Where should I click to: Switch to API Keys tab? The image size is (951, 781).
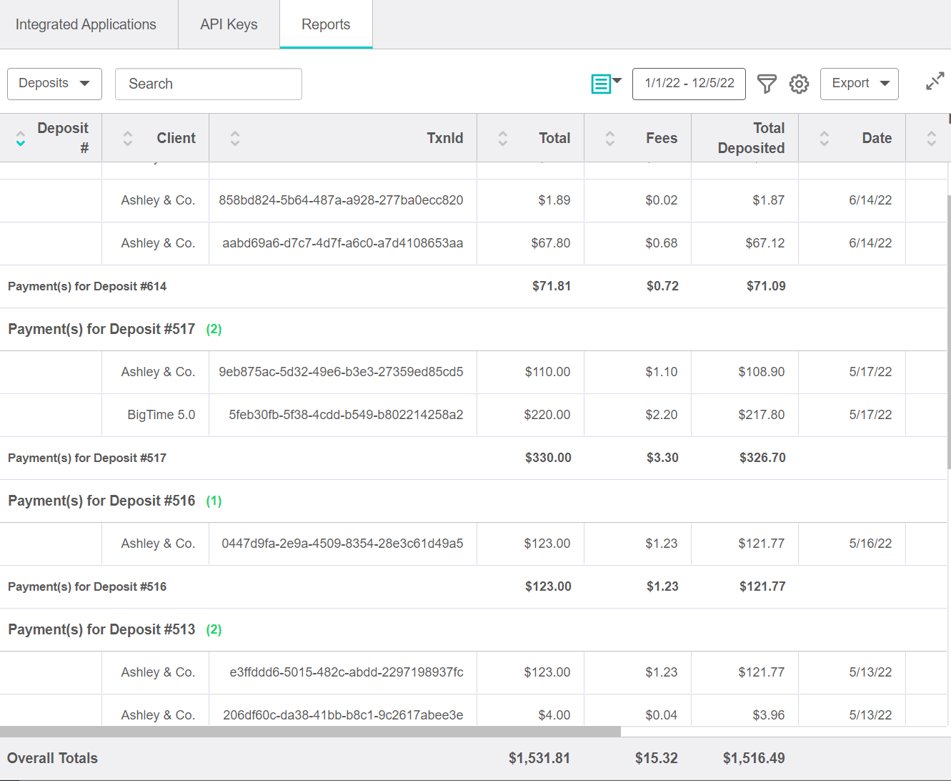click(x=229, y=24)
